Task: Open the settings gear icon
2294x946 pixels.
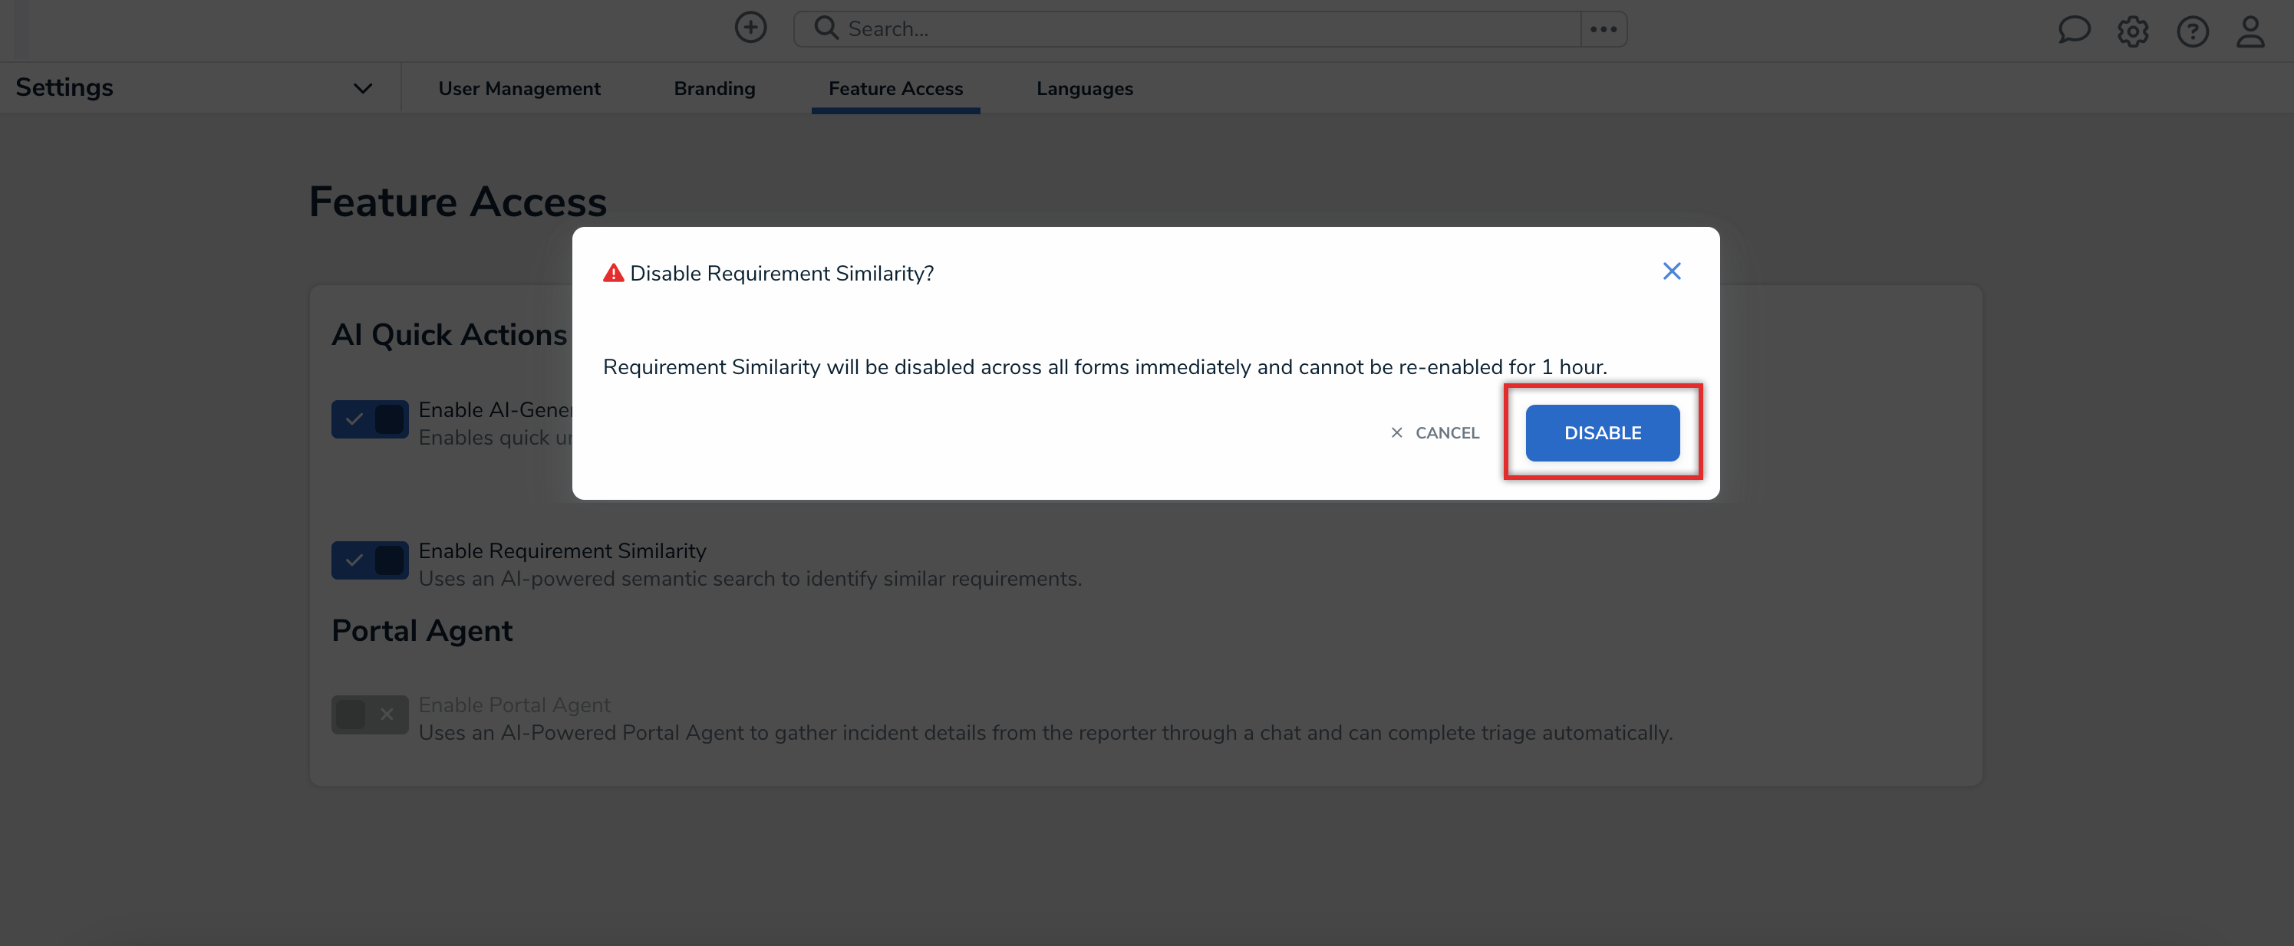Action: point(2133,32)
